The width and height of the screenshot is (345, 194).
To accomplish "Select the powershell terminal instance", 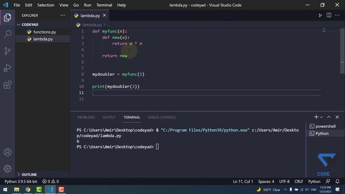I will (326, 126).
